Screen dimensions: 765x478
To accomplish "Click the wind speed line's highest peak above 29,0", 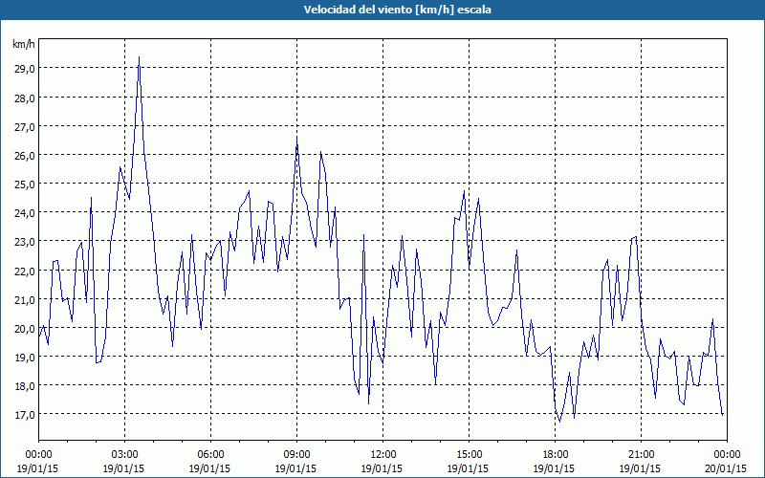I will pos(139,57).
